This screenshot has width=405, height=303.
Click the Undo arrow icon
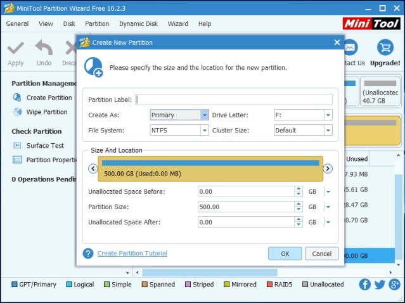coord(44,49)
